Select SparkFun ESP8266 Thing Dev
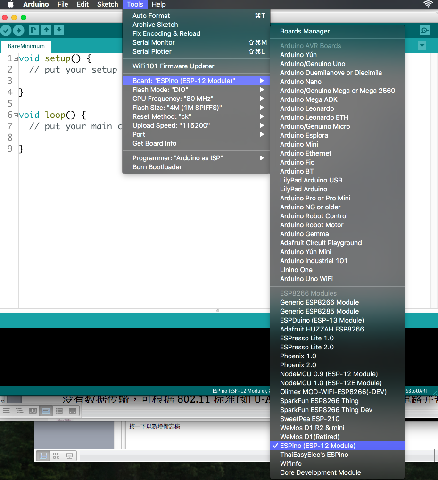The image size is (438, 480). pos(337,410)
